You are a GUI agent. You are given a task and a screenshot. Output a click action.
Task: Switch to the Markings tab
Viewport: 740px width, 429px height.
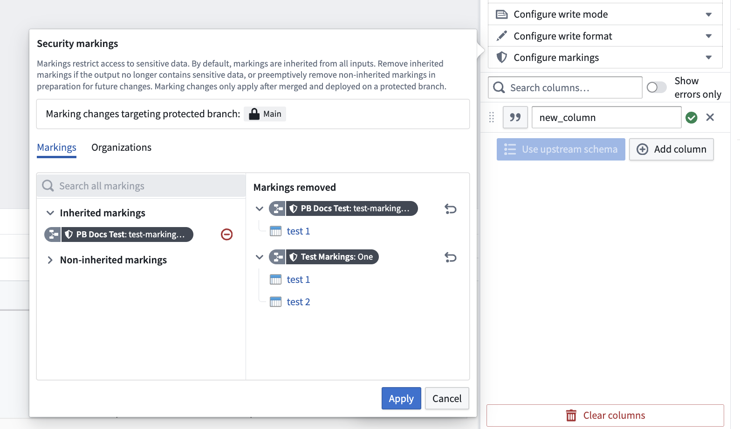click(56, 147)
